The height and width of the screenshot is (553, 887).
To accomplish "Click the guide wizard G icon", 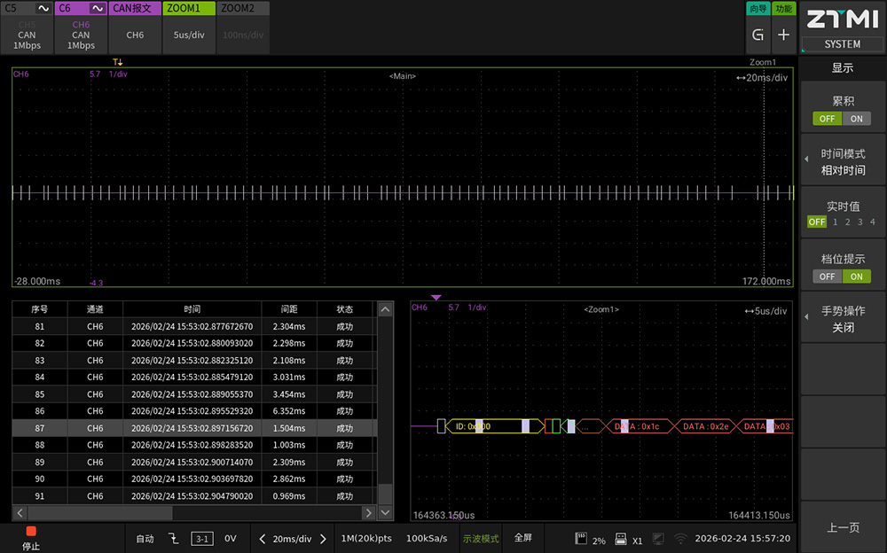I will click(757, 35).
